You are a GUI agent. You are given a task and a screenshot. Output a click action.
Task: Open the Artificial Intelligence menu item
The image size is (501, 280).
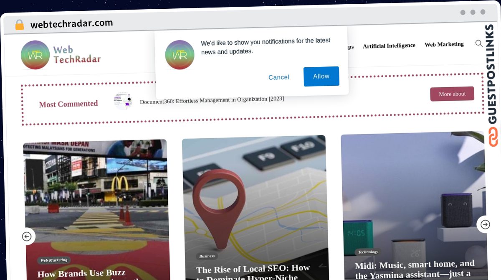click(x=389, y=46)
